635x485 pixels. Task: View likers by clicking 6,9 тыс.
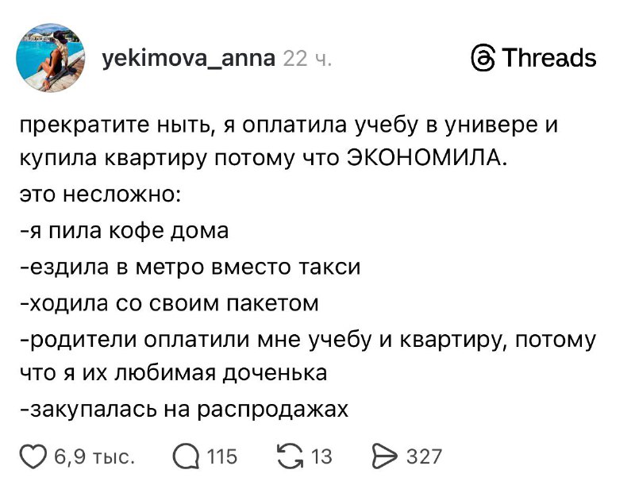pos(93,458)
